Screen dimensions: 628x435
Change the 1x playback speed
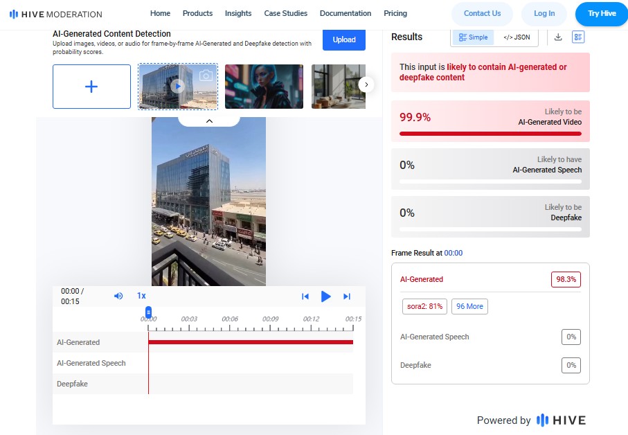click(141, 296)
